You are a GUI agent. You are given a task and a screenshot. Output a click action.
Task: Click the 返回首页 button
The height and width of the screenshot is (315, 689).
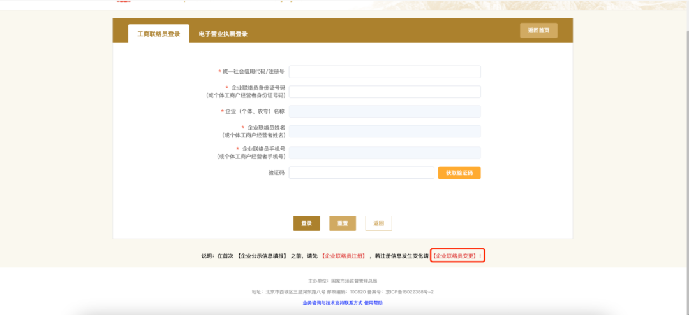click(x=538, y=31)
